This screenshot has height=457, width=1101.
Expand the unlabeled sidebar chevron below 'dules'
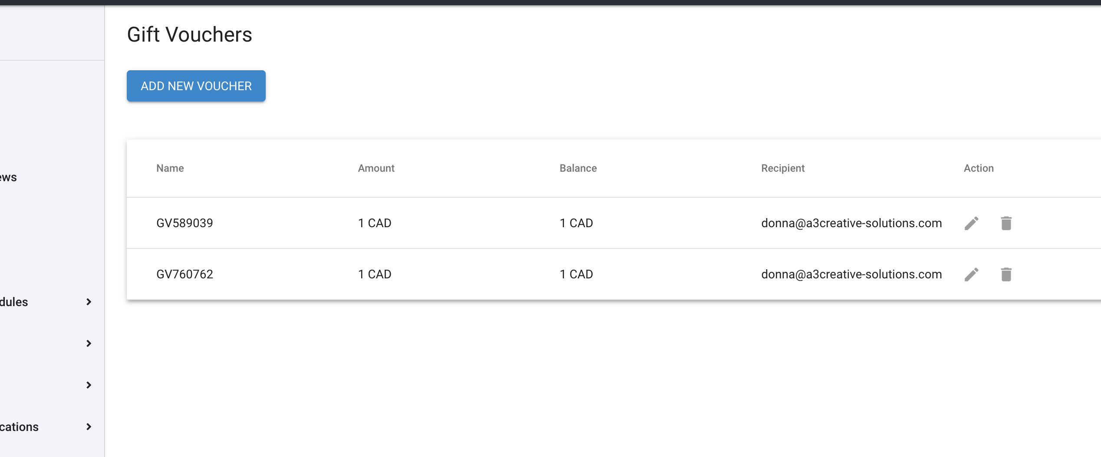tap(89, 343)
